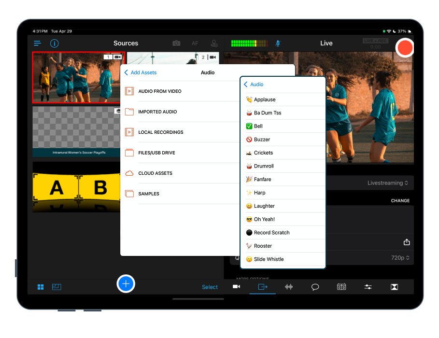Open the info circle icon
439x338 pixels.
(54, 43)
